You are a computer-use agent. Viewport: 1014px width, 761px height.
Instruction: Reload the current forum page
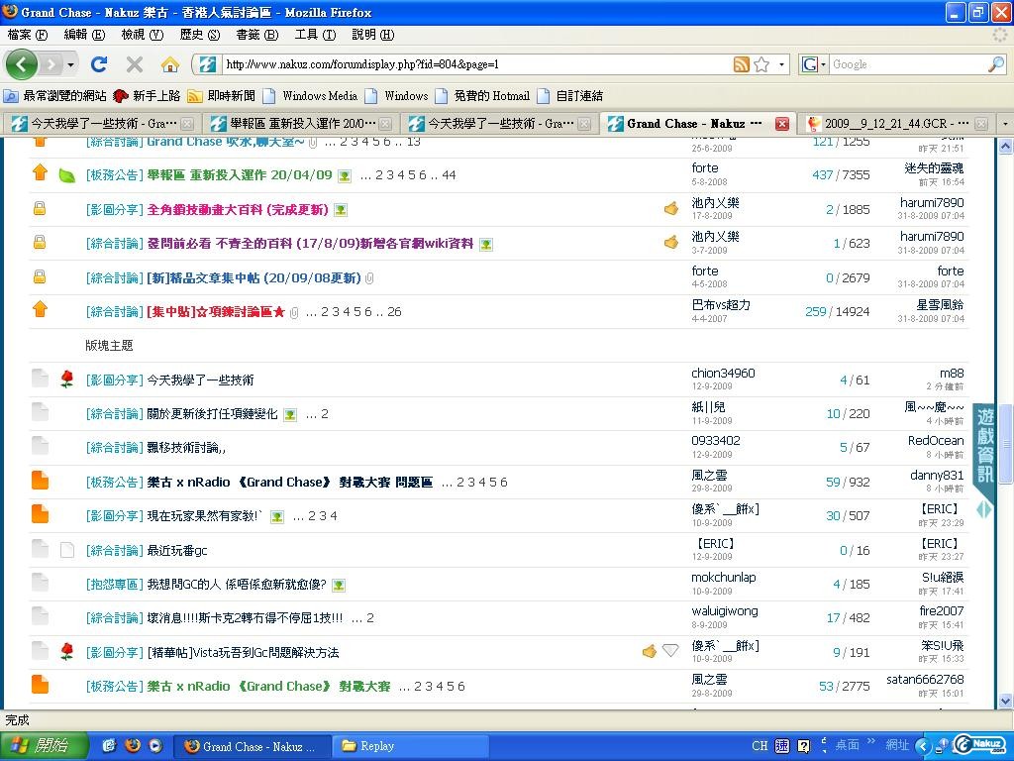tap(98, 64)
